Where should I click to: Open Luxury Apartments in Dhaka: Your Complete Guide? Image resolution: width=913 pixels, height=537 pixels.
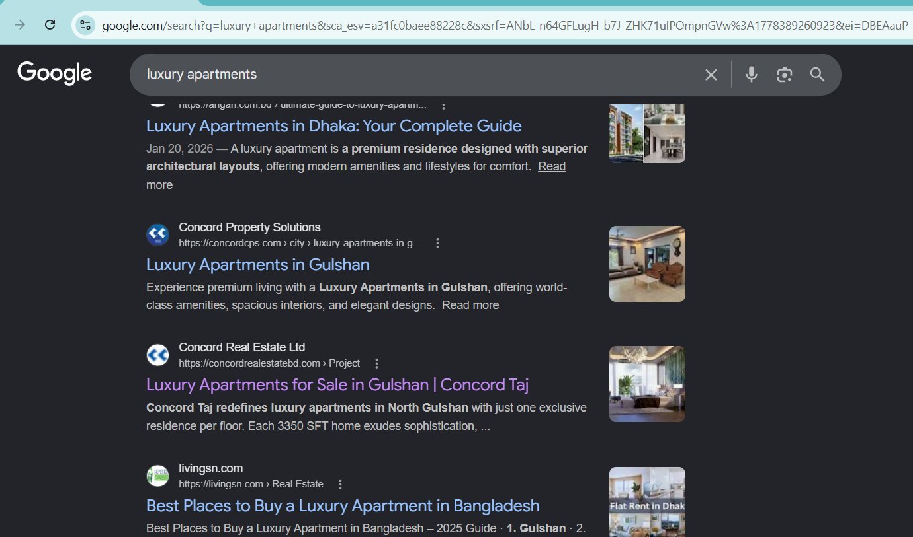tap(334, 125)
